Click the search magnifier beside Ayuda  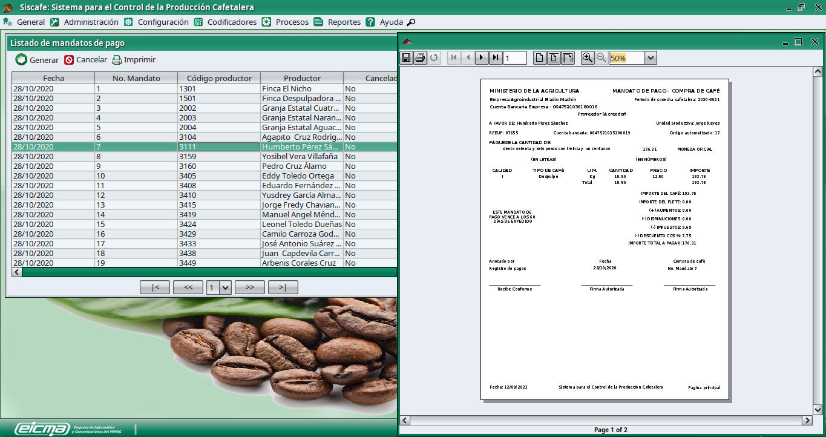click(411, 22)
